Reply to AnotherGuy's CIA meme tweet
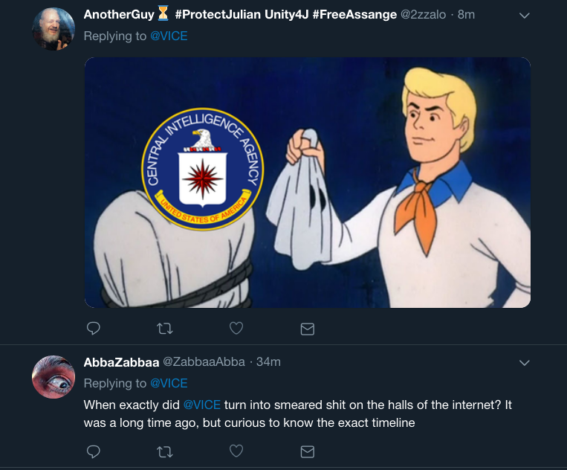This screenshot has width=567, height=470. coord(94,328)
